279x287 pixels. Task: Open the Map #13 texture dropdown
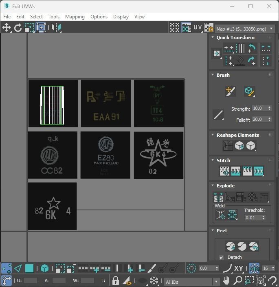[x=245, y=29]
